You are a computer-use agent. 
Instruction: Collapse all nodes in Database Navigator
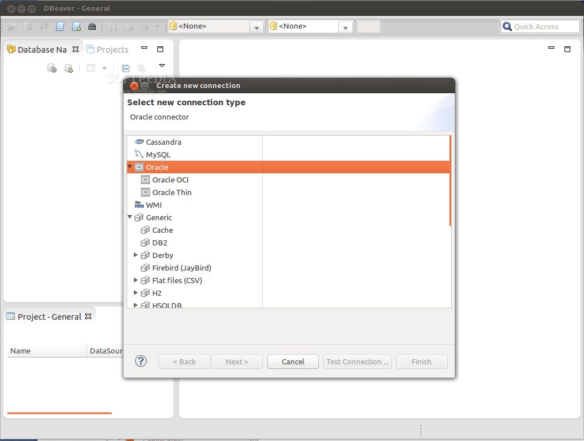(125, 67)
